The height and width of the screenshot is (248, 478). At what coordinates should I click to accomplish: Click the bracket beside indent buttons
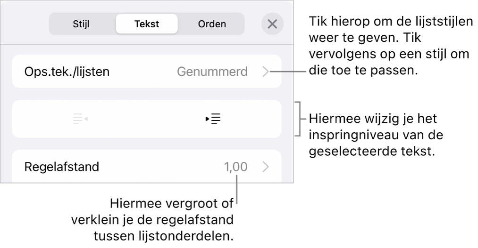[x=298, y=119]
